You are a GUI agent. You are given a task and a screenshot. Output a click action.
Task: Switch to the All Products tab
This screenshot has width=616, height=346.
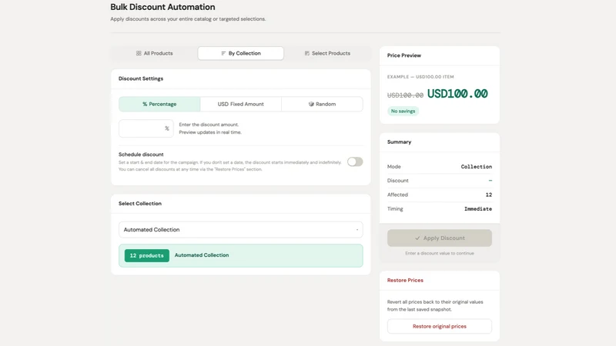(x=155, y=53)
